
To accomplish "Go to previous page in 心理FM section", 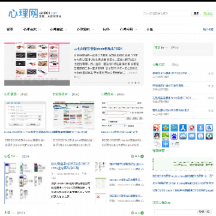I will pos(132,156).
